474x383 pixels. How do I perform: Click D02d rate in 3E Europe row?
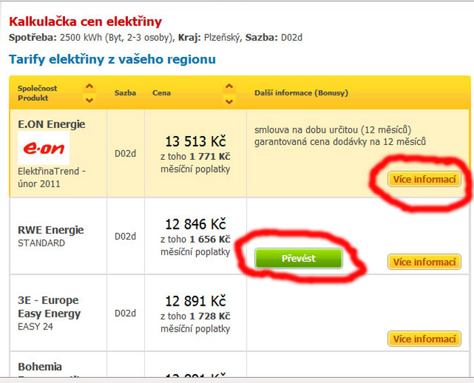point(125,313)
